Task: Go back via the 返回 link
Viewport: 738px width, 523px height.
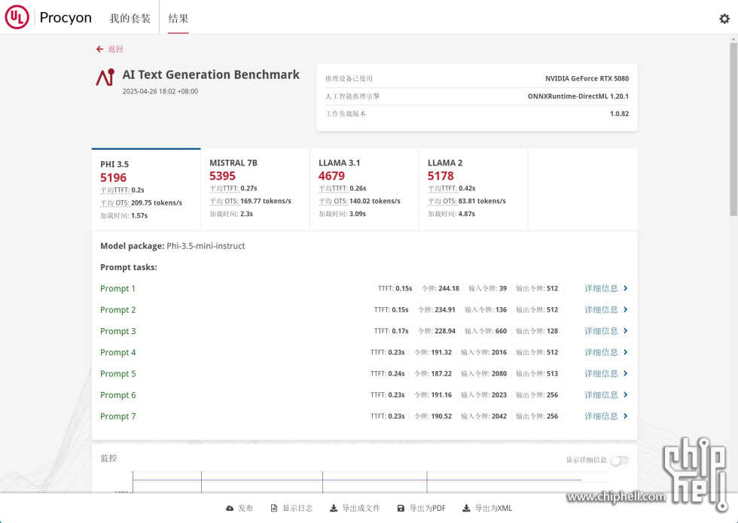Action: coord(115,49)
